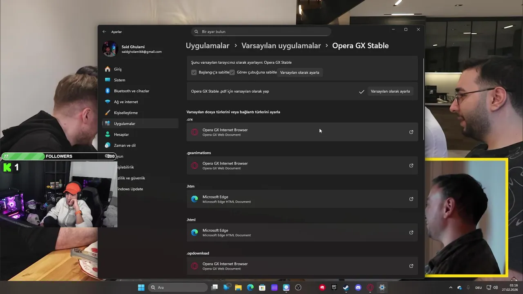523x294 pixels.
Task: Go to Uygulamalar breadcrumb
Action: [208, 46]
